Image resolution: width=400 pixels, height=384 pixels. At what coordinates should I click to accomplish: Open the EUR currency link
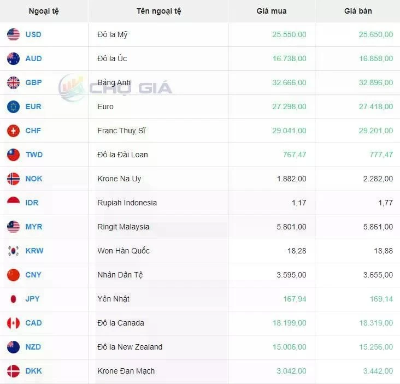[33, 107]
